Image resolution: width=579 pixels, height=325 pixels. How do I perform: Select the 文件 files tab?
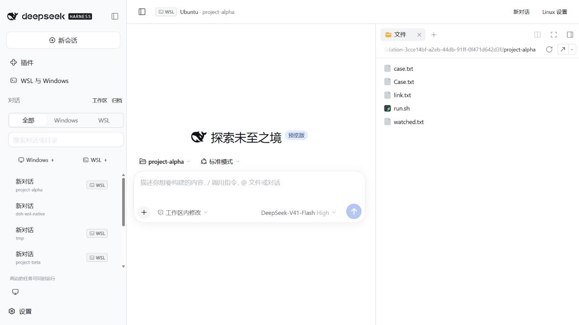(x=400, y=34)
